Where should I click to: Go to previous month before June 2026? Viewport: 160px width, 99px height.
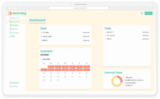pyautogui.click(x=41, y=59)
